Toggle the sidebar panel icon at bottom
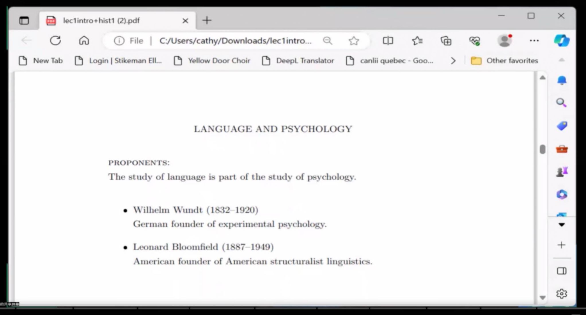 pyautogui.click(x=561, y=271)
